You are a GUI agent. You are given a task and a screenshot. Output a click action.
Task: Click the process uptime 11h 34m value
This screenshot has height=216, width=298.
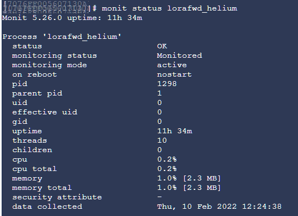175,131
